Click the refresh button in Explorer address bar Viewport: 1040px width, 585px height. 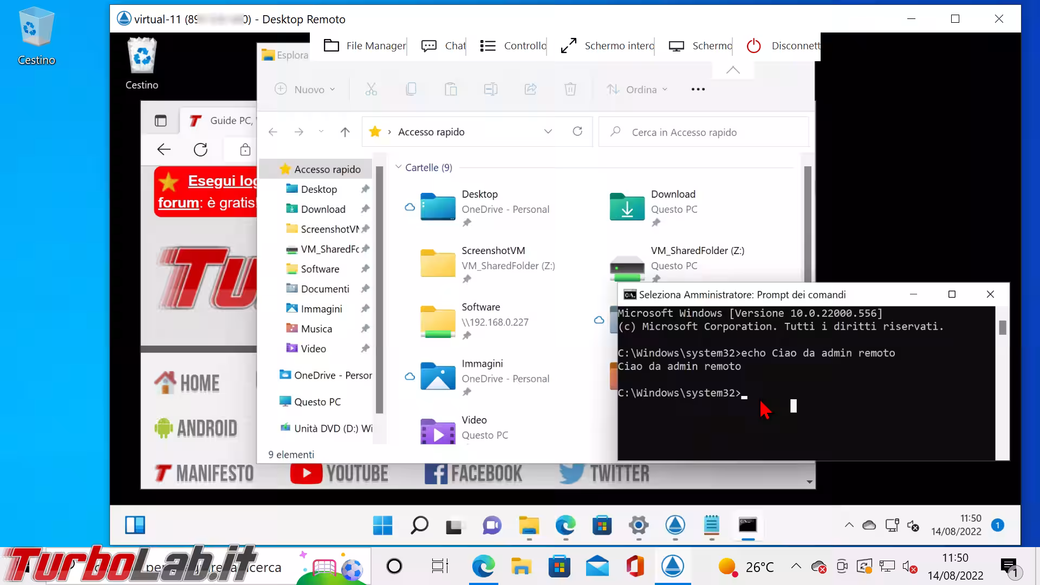pyautogui.click(x=577, y=132)
